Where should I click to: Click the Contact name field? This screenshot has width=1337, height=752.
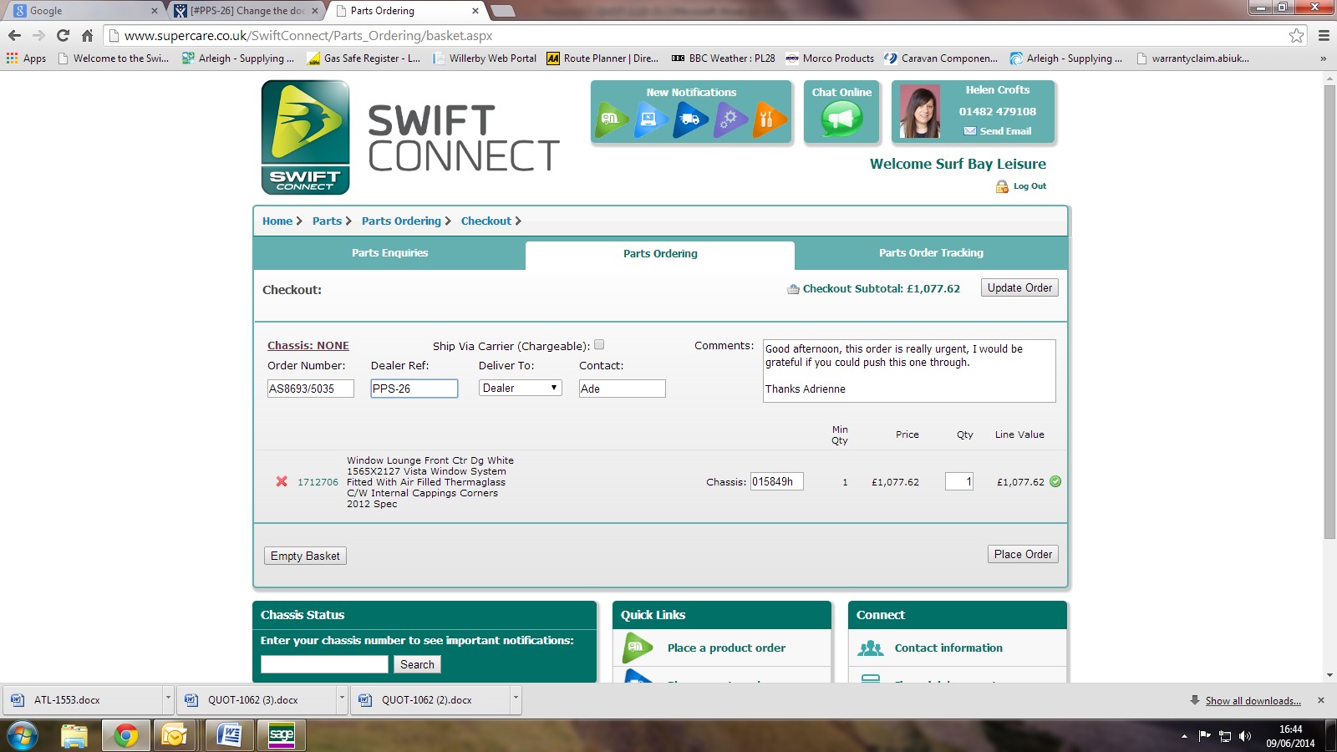tap(623, 389)
